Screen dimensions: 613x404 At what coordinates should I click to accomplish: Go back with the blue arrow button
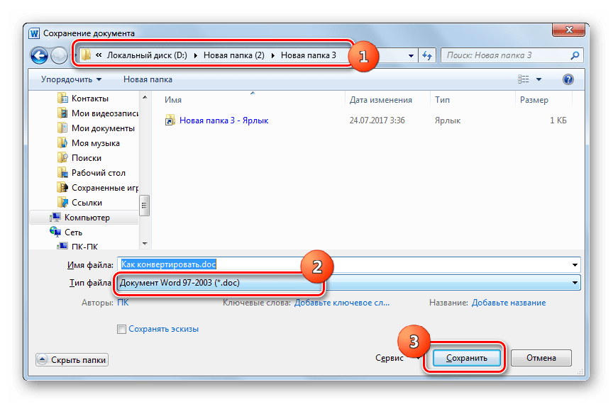point(39,55)
